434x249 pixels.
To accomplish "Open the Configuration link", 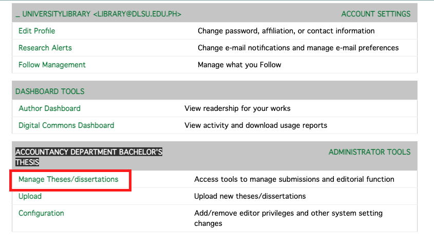I will pos(41,213).
